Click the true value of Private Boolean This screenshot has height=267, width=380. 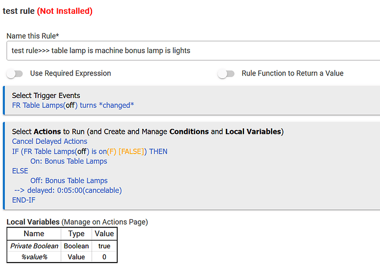pos(104,246)
